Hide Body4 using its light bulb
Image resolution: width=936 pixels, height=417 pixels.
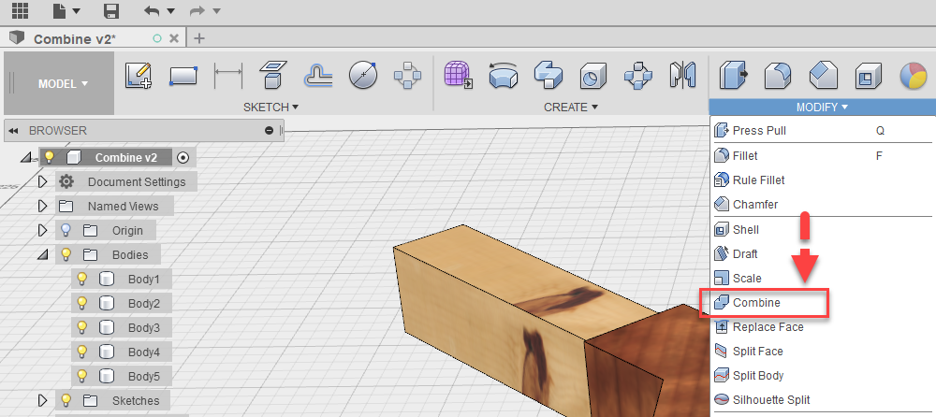coord(82,352)
